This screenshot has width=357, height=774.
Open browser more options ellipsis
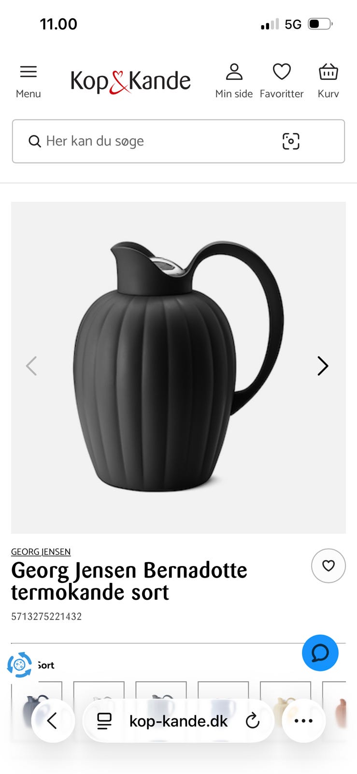click(304, 721)
